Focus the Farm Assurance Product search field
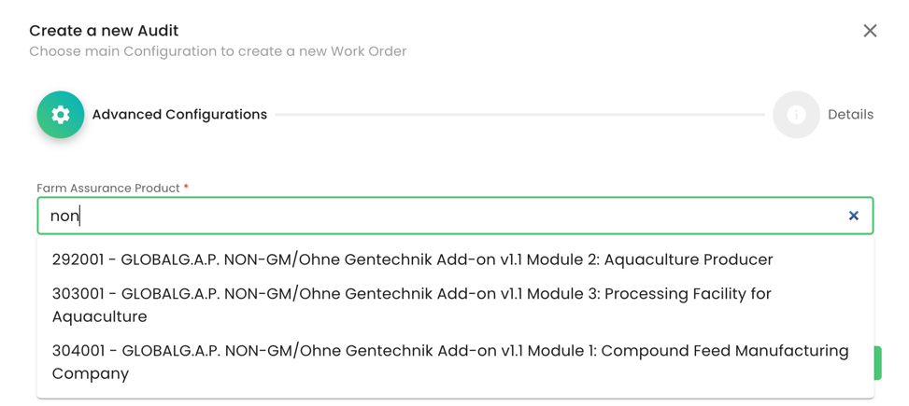Image resolution: width=909 pixels, height=406 pixels. (x=448, y=216)
